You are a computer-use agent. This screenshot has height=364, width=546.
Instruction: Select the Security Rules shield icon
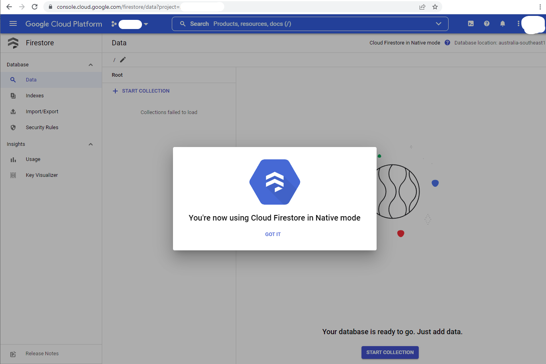pyautogui.click(x=13, y=127)
